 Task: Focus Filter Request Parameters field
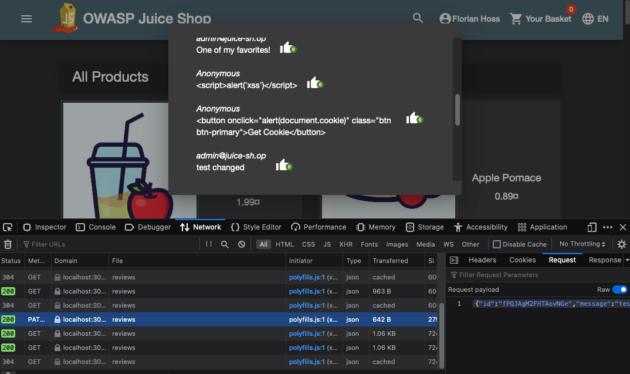coord(538,275)
